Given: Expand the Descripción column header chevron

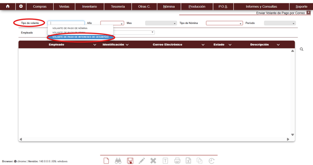Looking at the screenshot, I should [x=278, y=45].
